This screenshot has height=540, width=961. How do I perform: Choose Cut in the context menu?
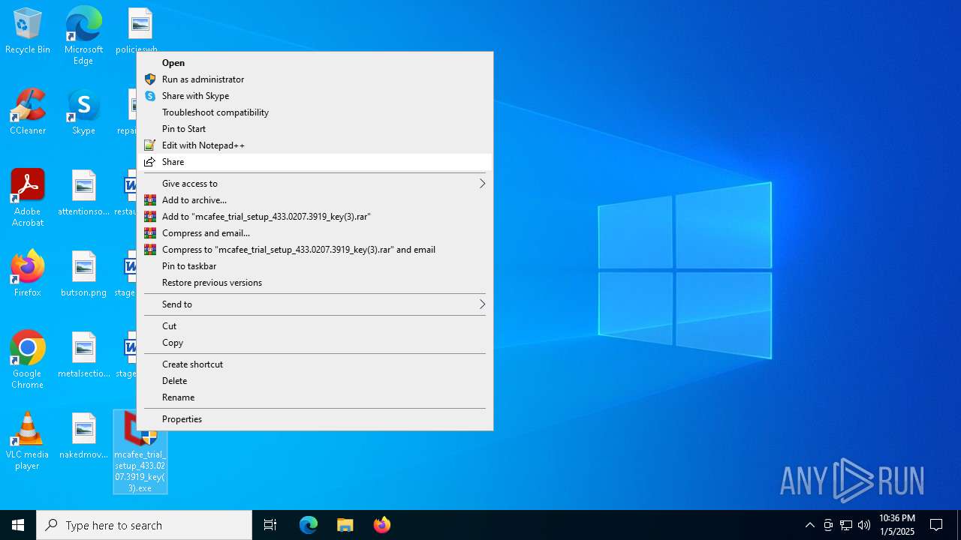[x=315, y=326]
